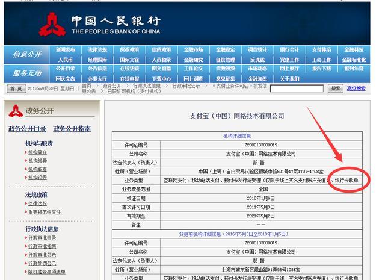
Task: Click the People's Bank of China logo emblem
Action: click(53, 24)
